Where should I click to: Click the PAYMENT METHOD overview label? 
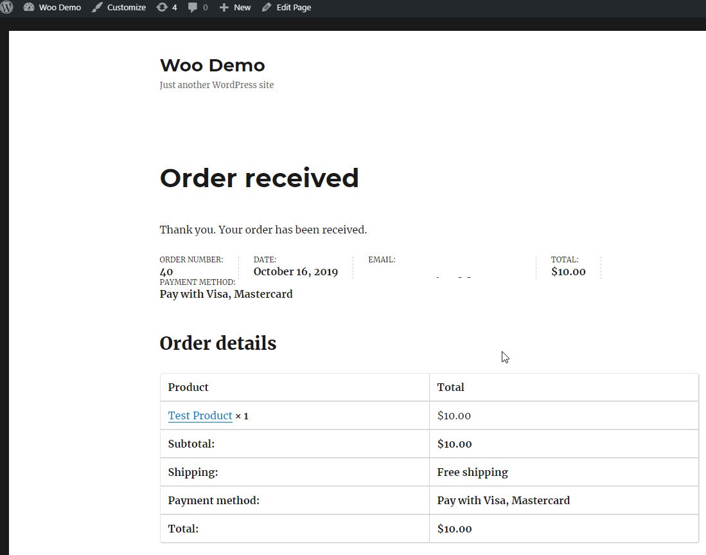click(x=197, y=282)
